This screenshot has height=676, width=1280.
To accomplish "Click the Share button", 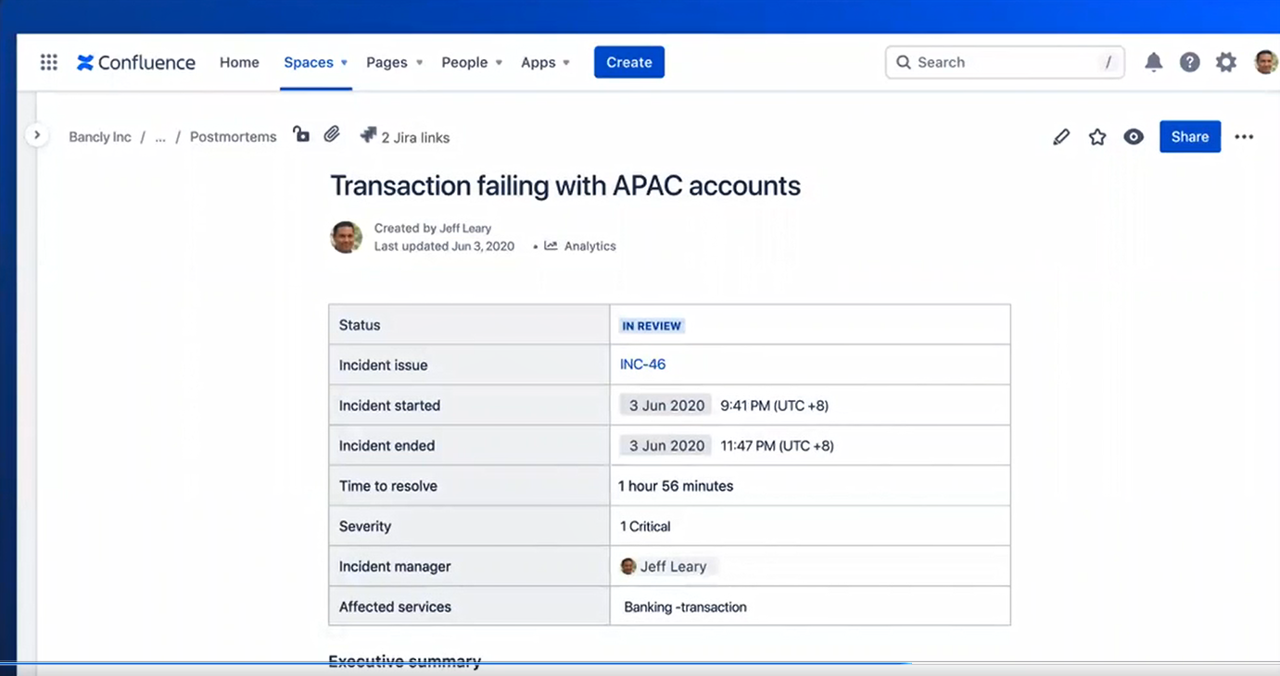I will [x=1190, y=137].
